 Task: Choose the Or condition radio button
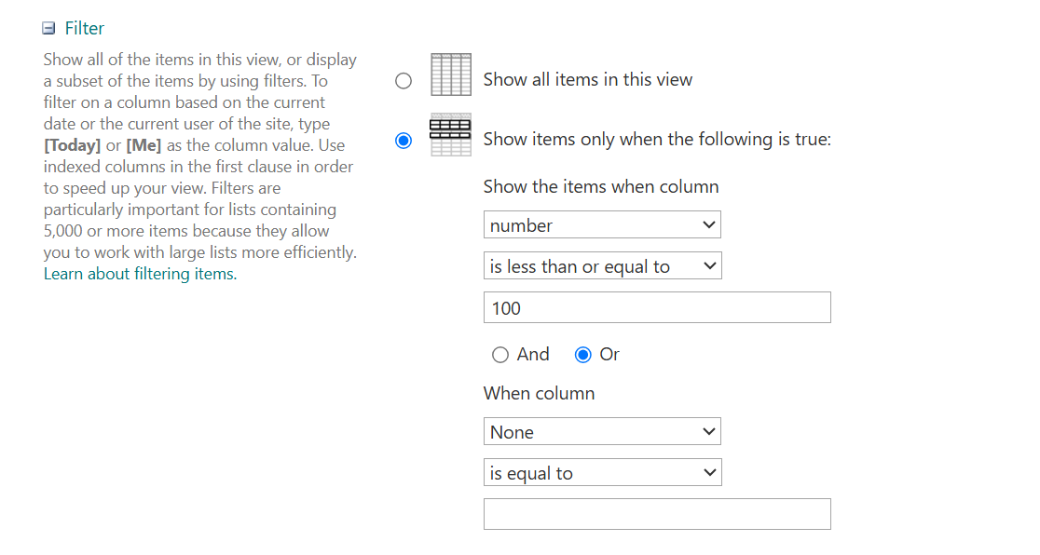click(583, 355)
